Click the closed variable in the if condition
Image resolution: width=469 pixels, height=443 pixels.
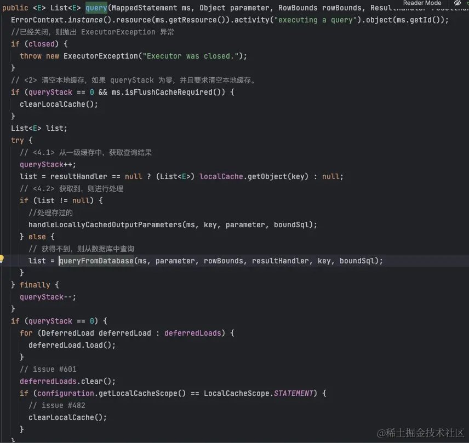[x=42, y=44]
